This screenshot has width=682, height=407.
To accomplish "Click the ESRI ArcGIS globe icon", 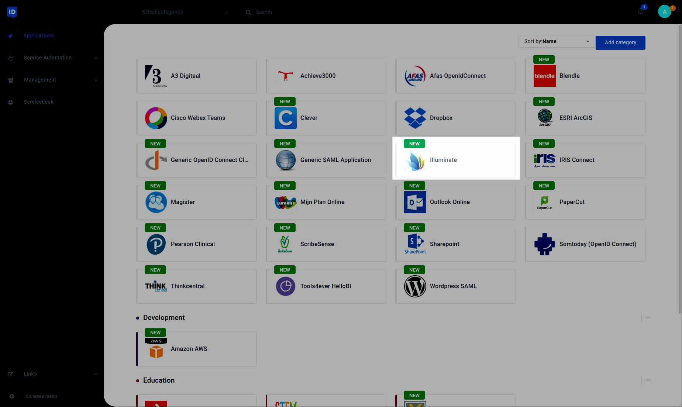I will 545,118.
